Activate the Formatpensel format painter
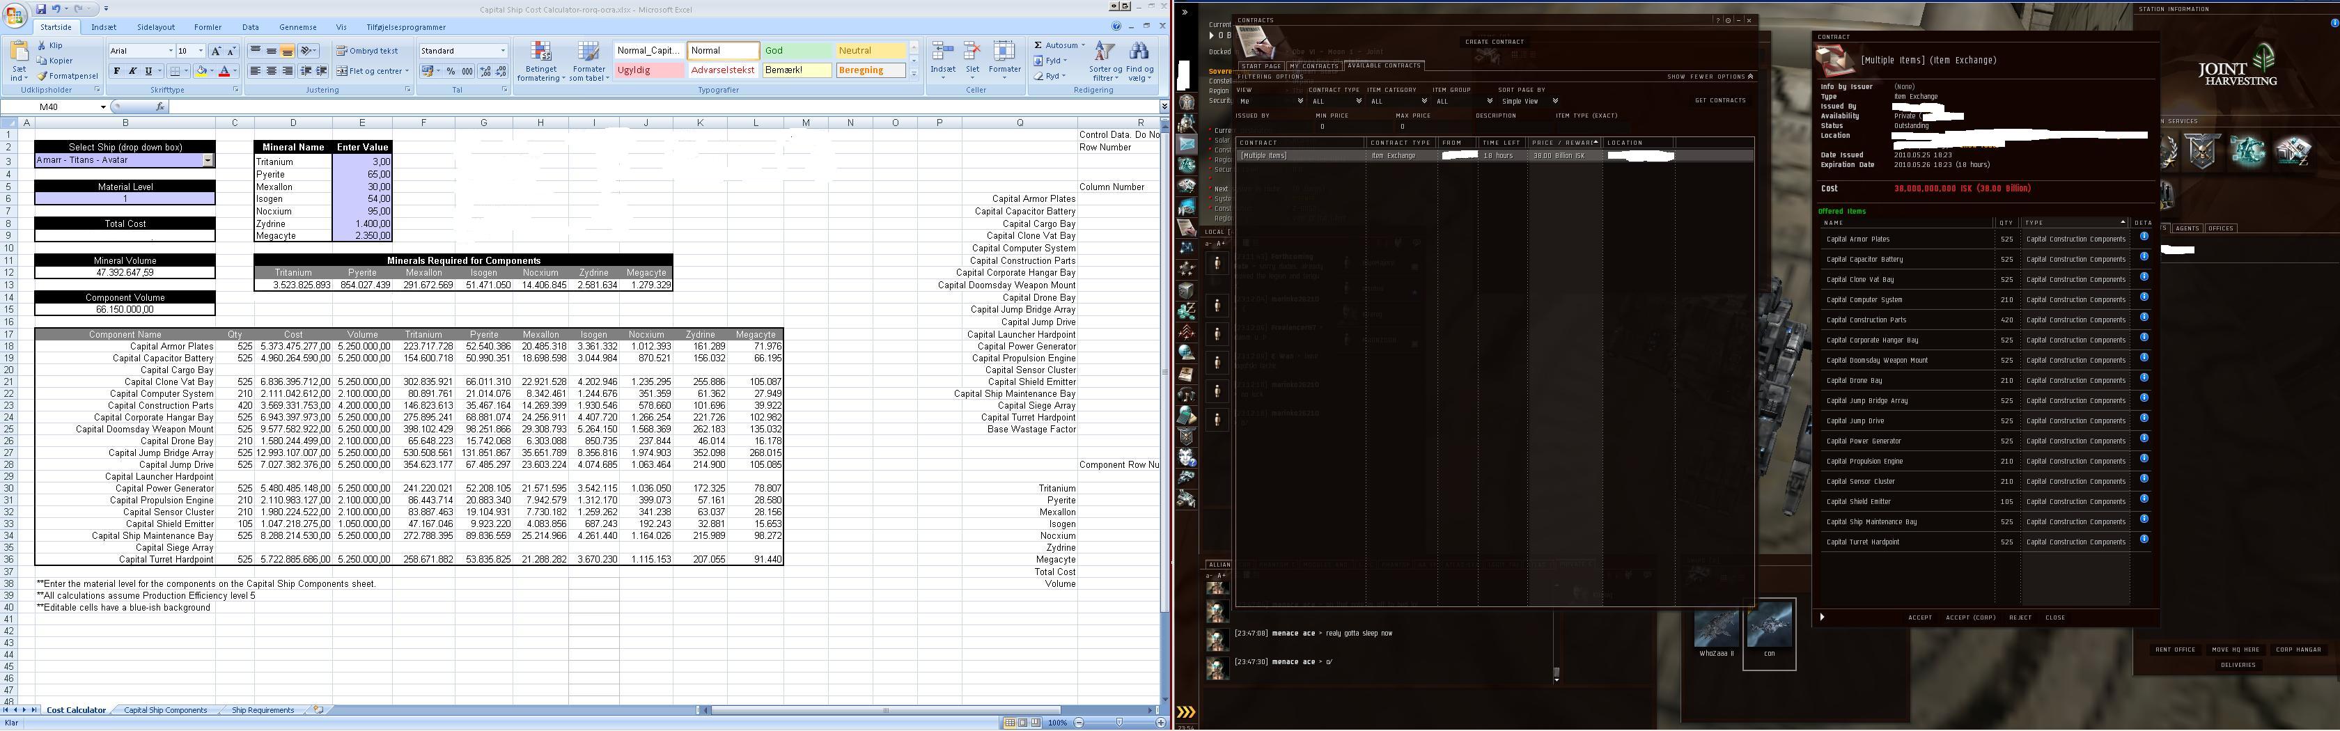2340x731 pixels. pos(68,77)
